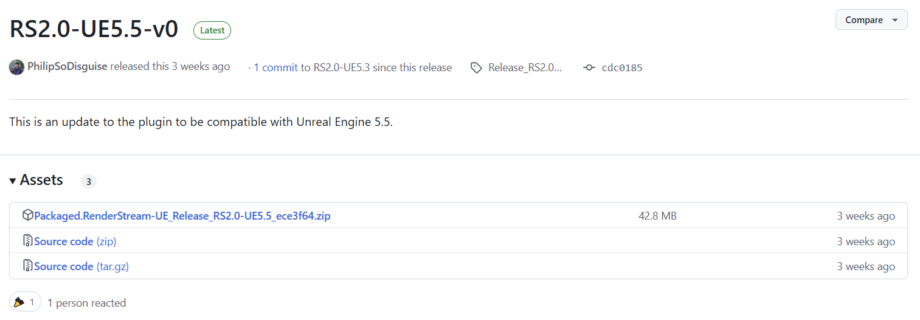Viewport: 920px width, 320px height.
Task: Click the party popper reaction emoji
Action: 19,302
